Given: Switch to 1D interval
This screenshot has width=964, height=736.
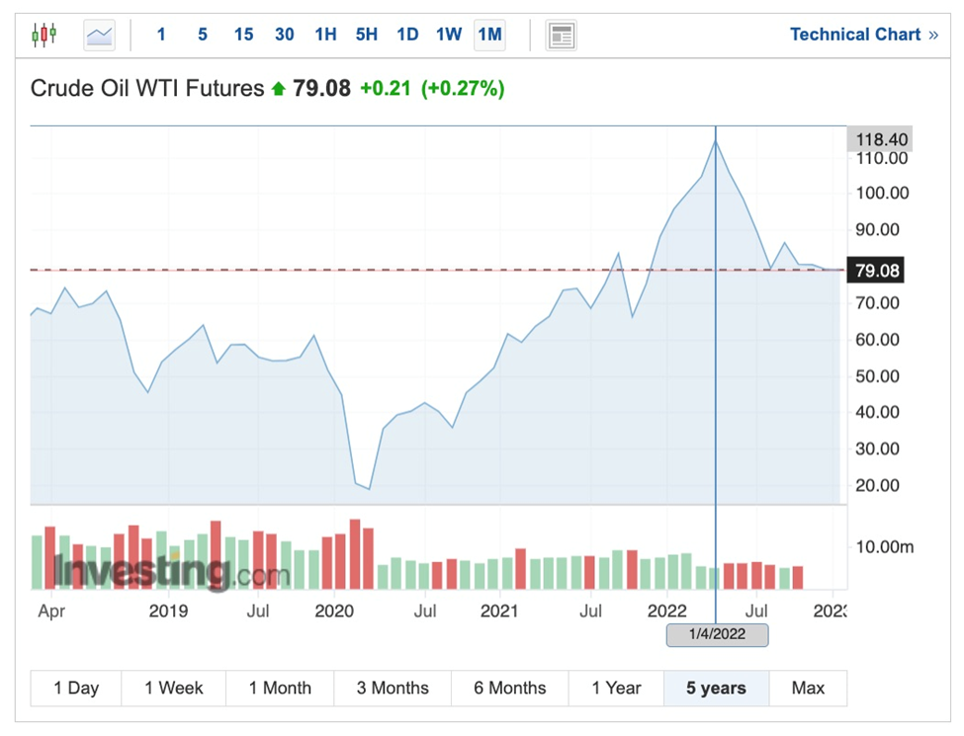Looking at the screenshot, I should coord(407,35).
